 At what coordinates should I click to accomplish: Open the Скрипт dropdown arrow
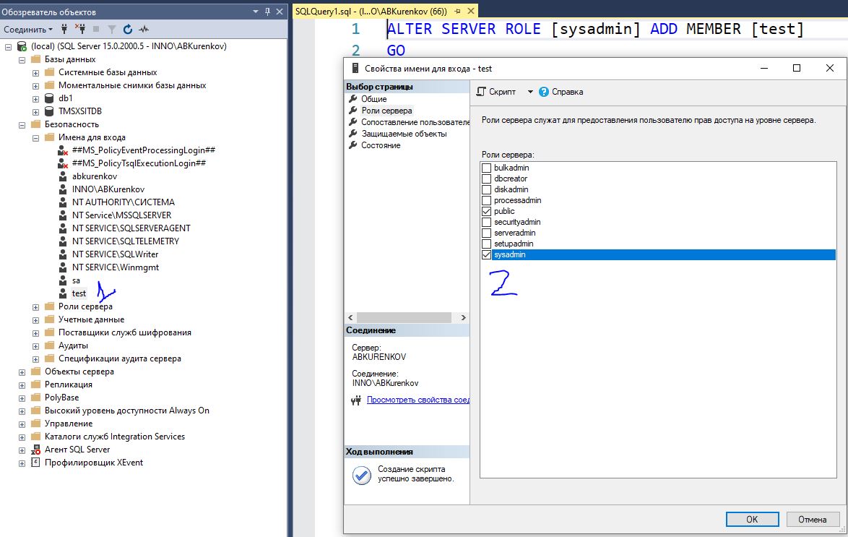point(529,92)
